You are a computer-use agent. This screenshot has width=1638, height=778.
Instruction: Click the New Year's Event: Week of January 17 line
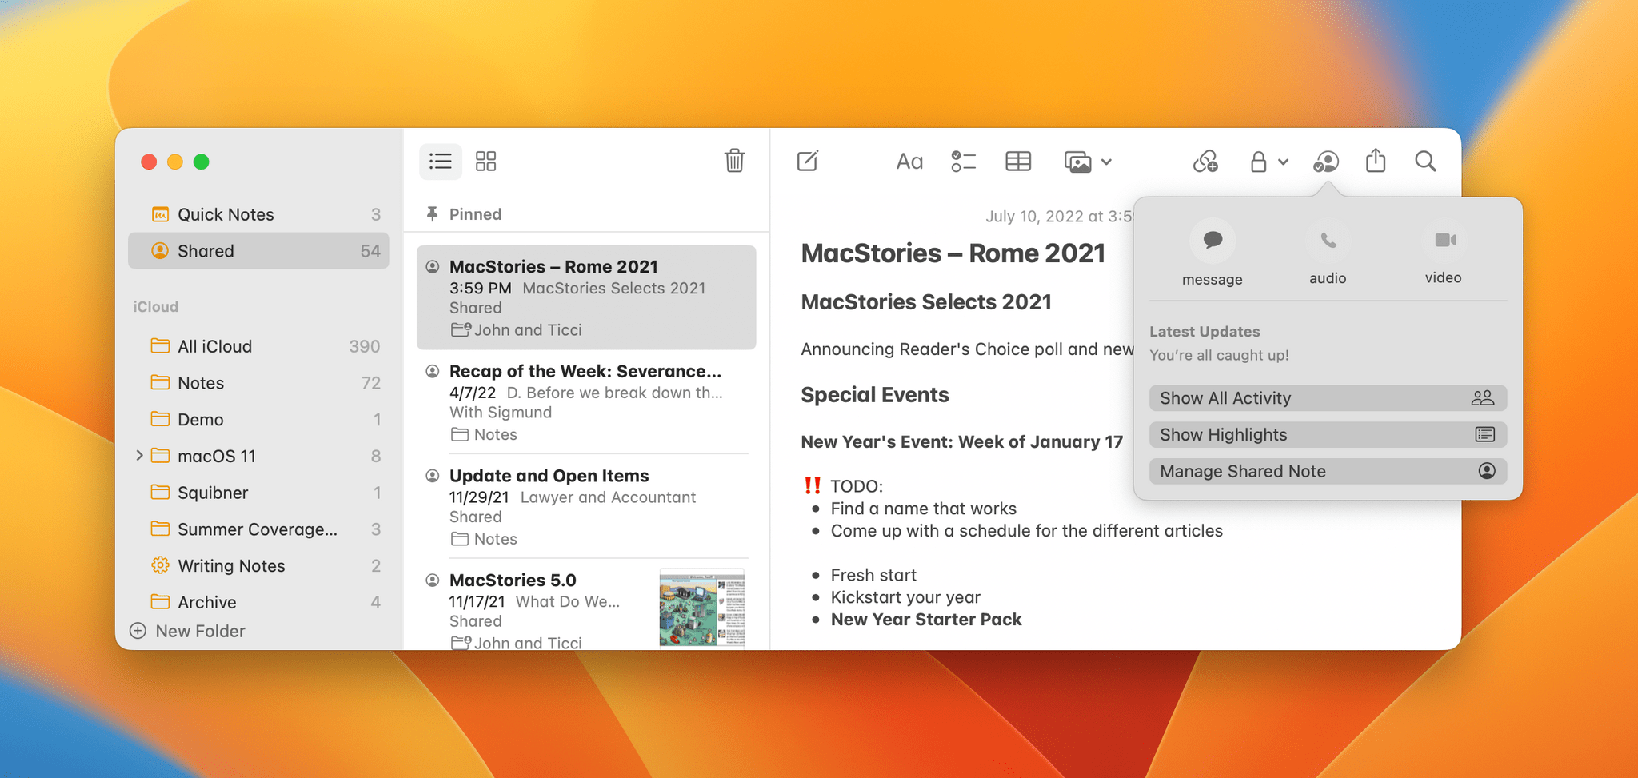pyautogui.click(x=962, y=442)
